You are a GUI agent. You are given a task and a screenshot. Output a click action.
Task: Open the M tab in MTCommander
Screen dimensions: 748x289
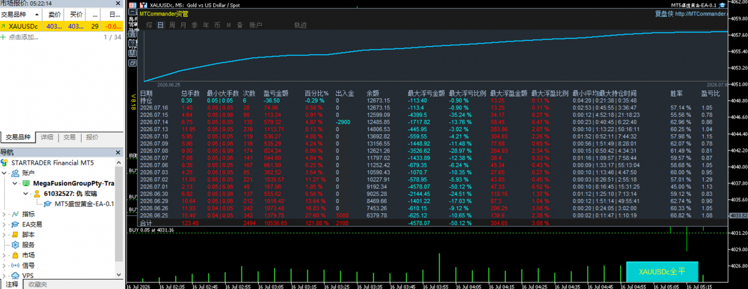(229, 25)
